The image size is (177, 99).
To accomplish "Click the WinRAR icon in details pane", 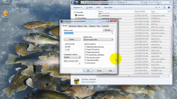I will 77,81.
